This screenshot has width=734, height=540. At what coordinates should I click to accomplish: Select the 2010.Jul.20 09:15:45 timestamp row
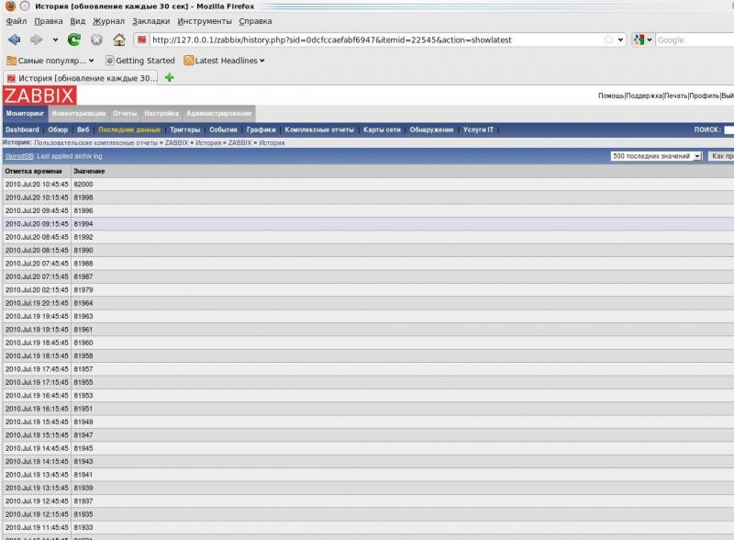point(368,224)
